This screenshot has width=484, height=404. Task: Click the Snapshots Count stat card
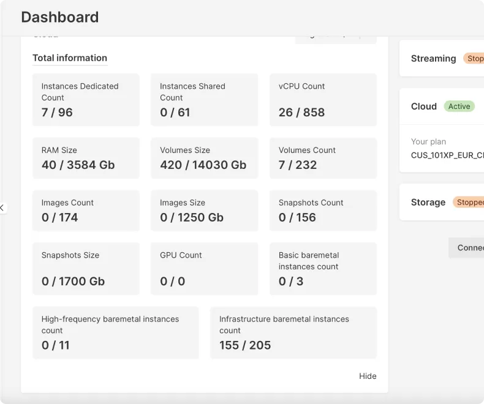(x=323, y=211)
